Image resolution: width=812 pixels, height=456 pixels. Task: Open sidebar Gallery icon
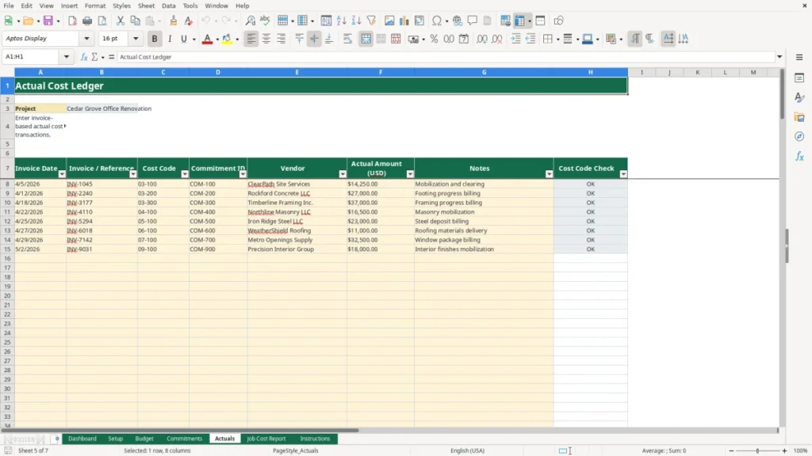(799, 117)
